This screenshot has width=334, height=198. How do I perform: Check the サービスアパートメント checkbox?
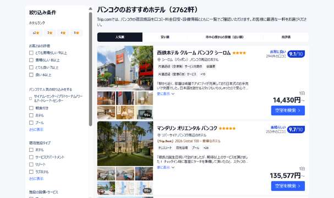pyautogui.click(x=31, y=157)
